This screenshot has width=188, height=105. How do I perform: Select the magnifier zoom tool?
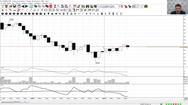pos(11,10)
